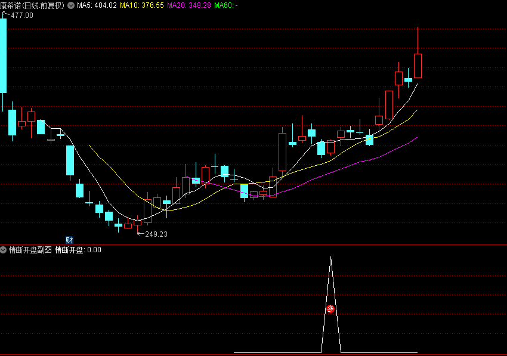
Task: Expand the 情断开盘副图 sub-chart dropdown arrow
Action: pos(3,250)
